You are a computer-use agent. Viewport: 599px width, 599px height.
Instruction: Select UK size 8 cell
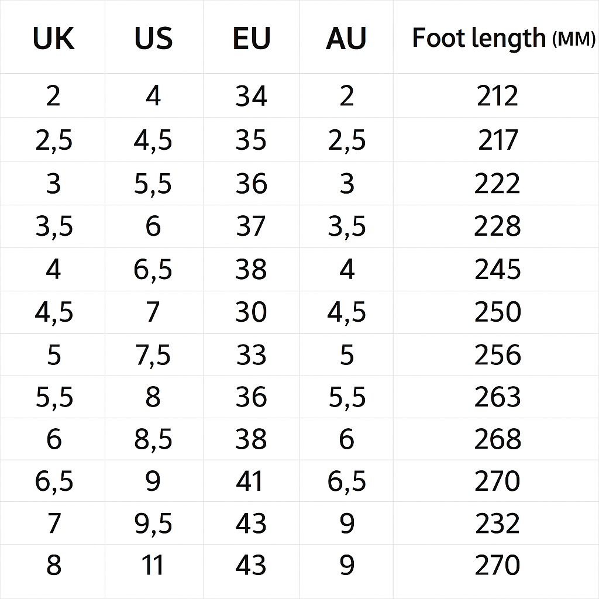[x=53, y=566]
